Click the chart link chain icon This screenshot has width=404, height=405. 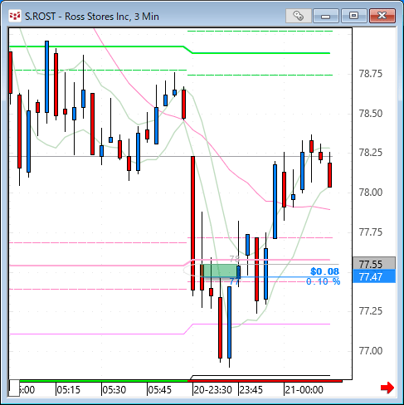298,16
